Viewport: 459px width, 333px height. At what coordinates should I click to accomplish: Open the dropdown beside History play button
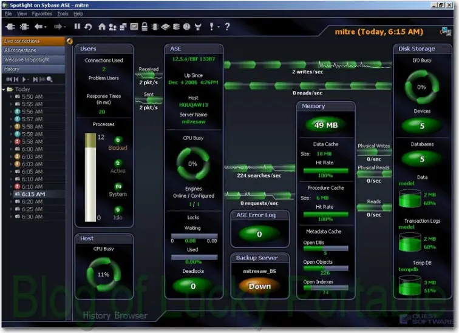(29, 79)
